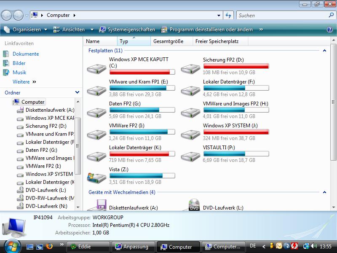Collapse the Festplatten (11) group

[x=324, y=51]
